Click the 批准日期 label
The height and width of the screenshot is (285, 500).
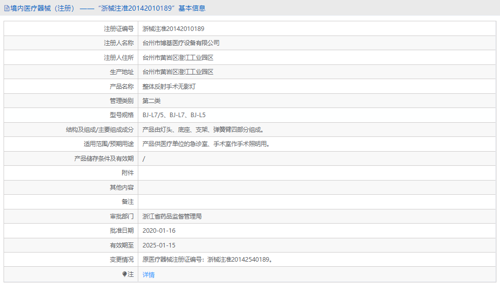pos(122,231)
